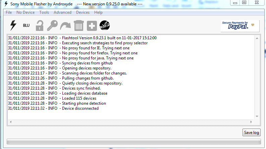The width and height of the screenshot is (266, 149).
Task: Open the XperiFirm black round icon
Action: tap(105, 26)
